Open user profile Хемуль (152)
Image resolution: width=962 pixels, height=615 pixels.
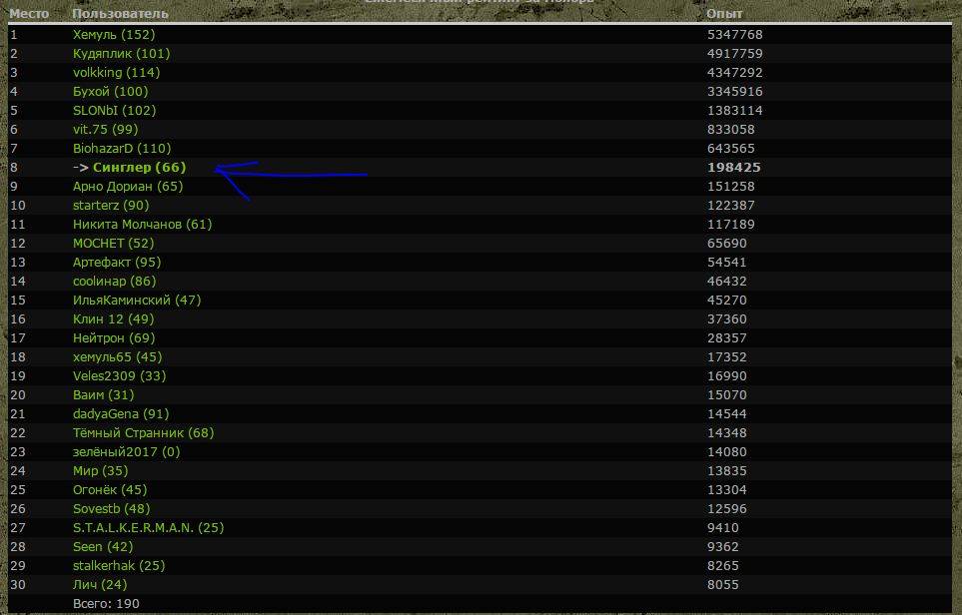[114, 35]
